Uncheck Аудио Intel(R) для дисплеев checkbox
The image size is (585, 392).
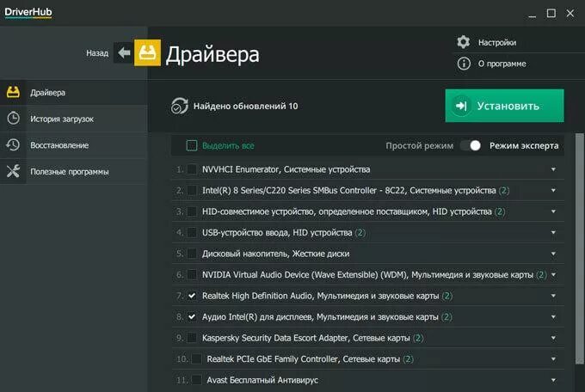pos(192,316)
